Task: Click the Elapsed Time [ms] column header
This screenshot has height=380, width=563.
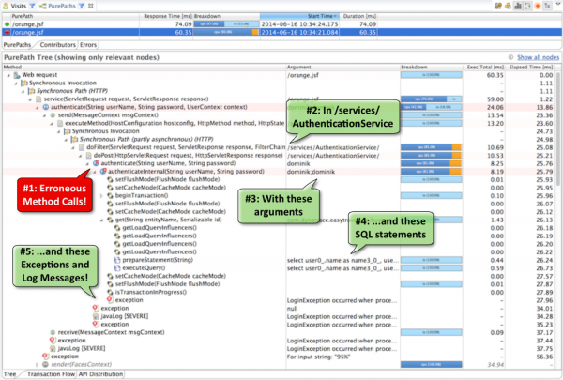Action: [x=531, y=68]
